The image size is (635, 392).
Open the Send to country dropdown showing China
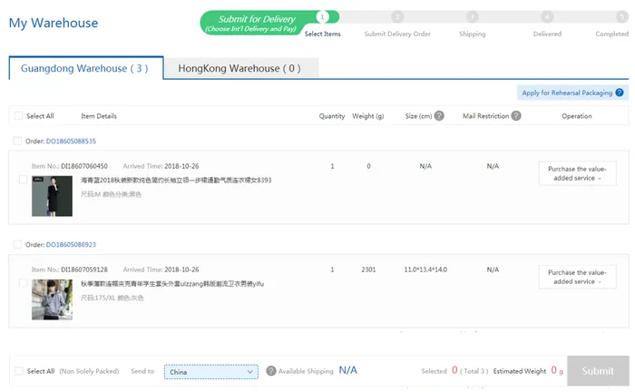point(211,372)
